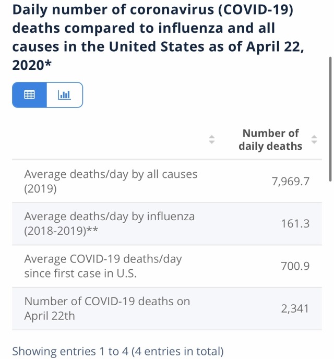
Task: Sort by first column arrows
Action: tap(212, 139)
